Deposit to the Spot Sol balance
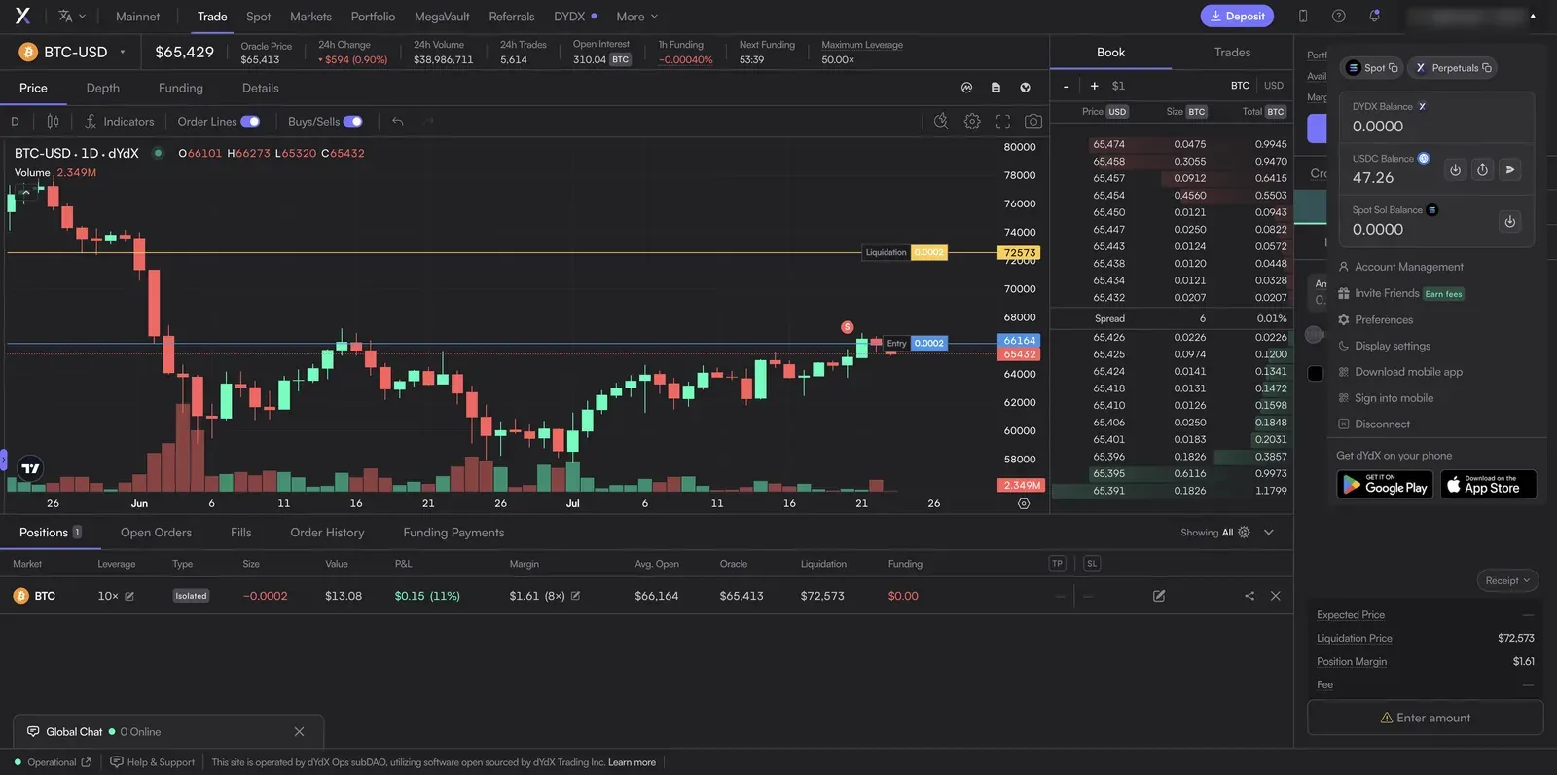Image resolution: width=1557 pixels, height=775 pixels. pyautogui.click(x=1510, y=221)
